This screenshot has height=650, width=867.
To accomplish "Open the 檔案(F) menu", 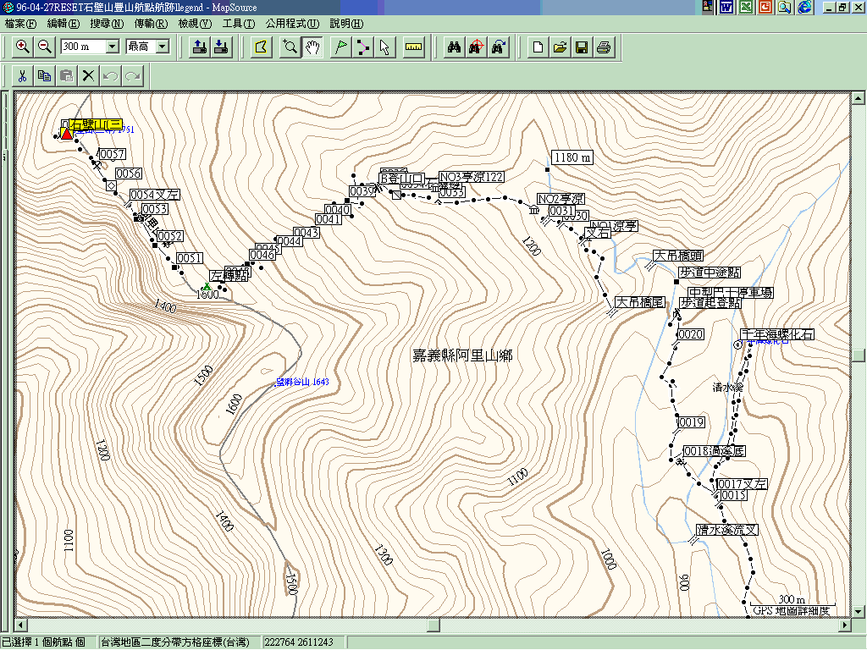I will 20,24.
